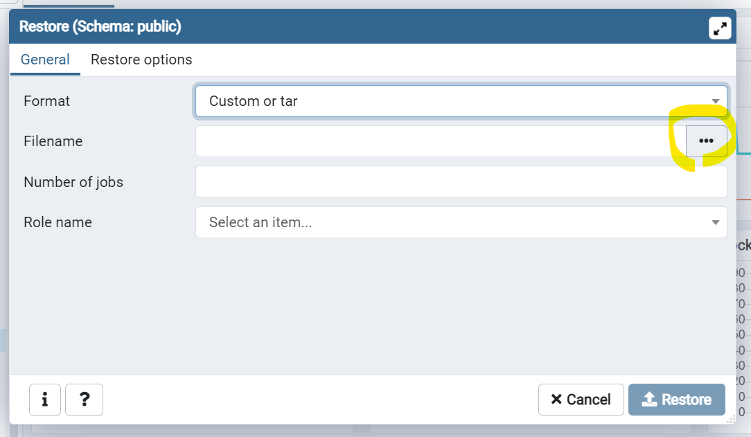Open the Role name 'Select an item...' box
Image resolution: width=751 pixels, height=437 pixels.
(450, 222)
